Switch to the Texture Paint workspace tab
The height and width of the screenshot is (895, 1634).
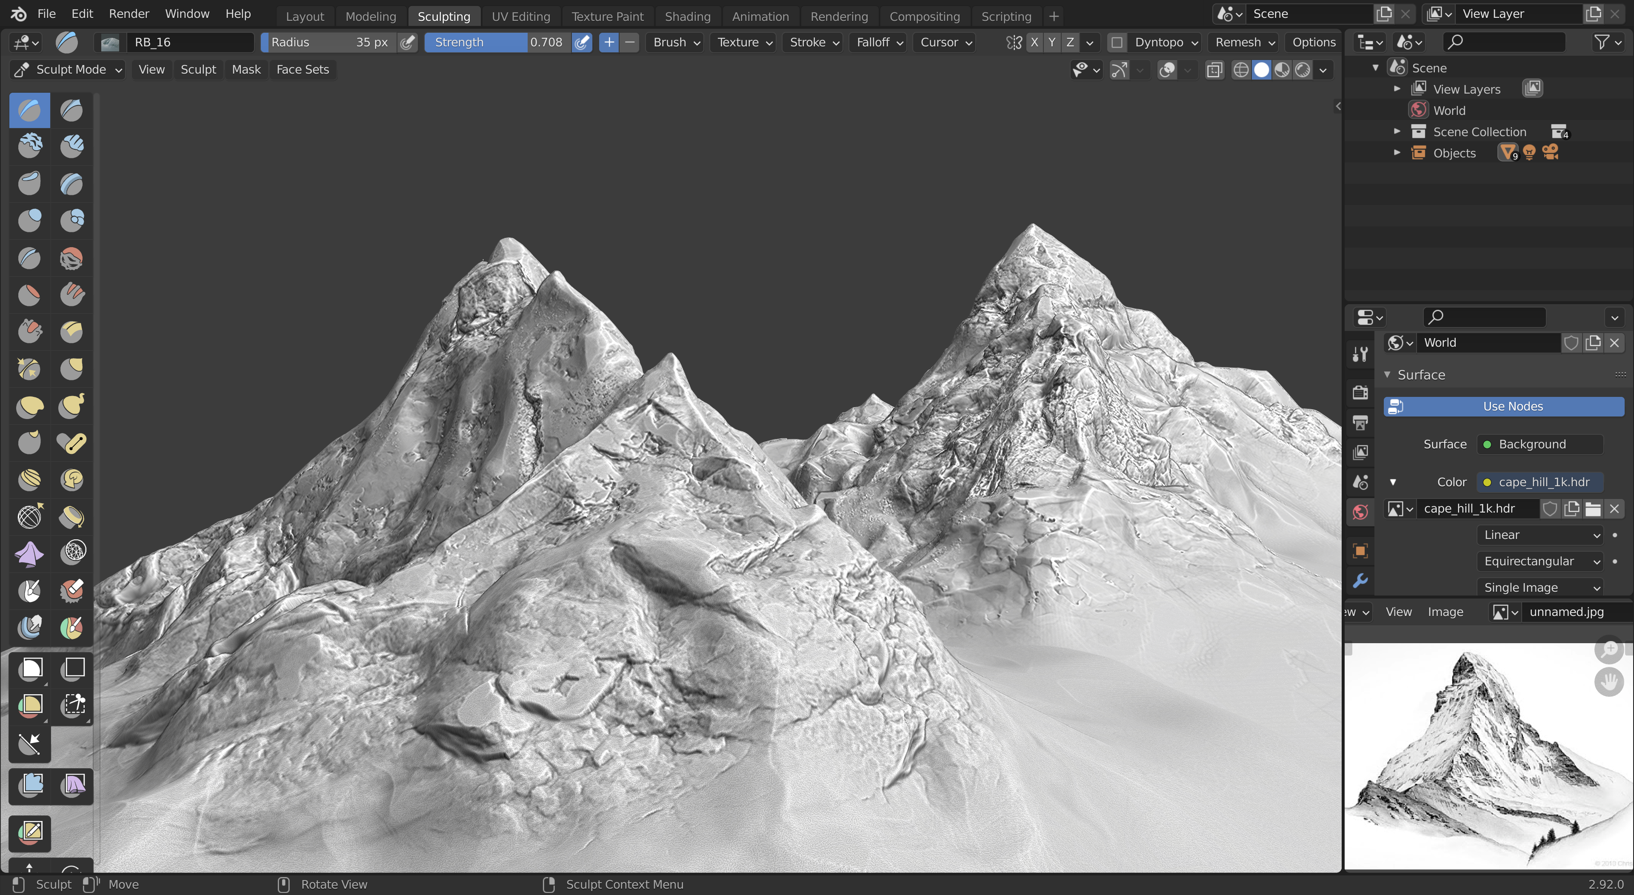(x=607, y=16)
